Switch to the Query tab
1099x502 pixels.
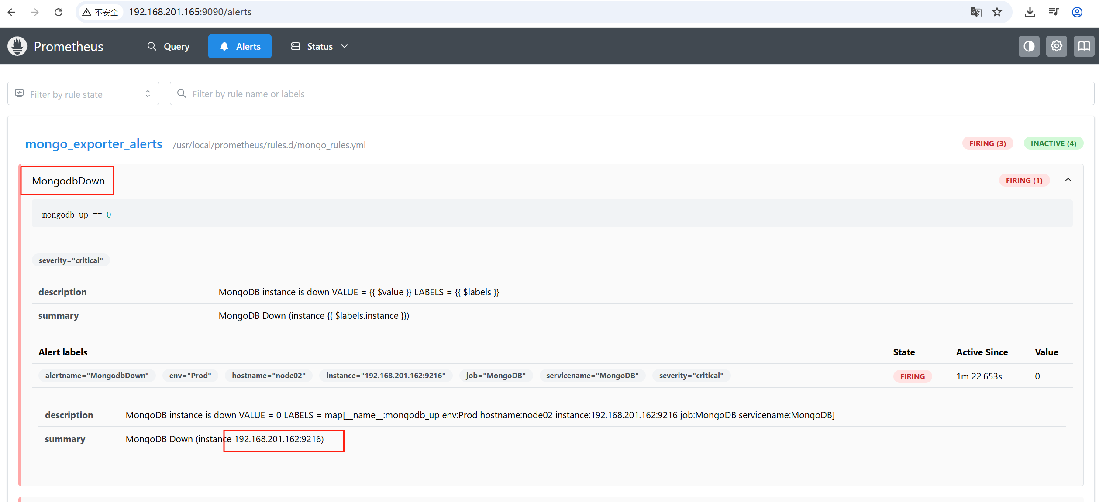pos(169,46)
